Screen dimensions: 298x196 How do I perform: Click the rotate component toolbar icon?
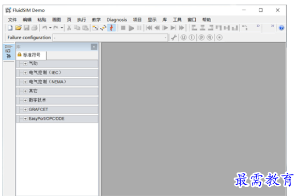[103, 28]
